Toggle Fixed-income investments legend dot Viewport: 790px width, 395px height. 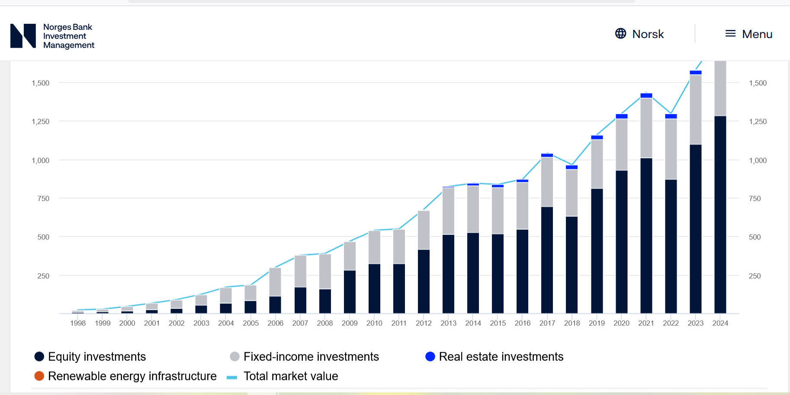pyautogui.click(x=235, y=356)
